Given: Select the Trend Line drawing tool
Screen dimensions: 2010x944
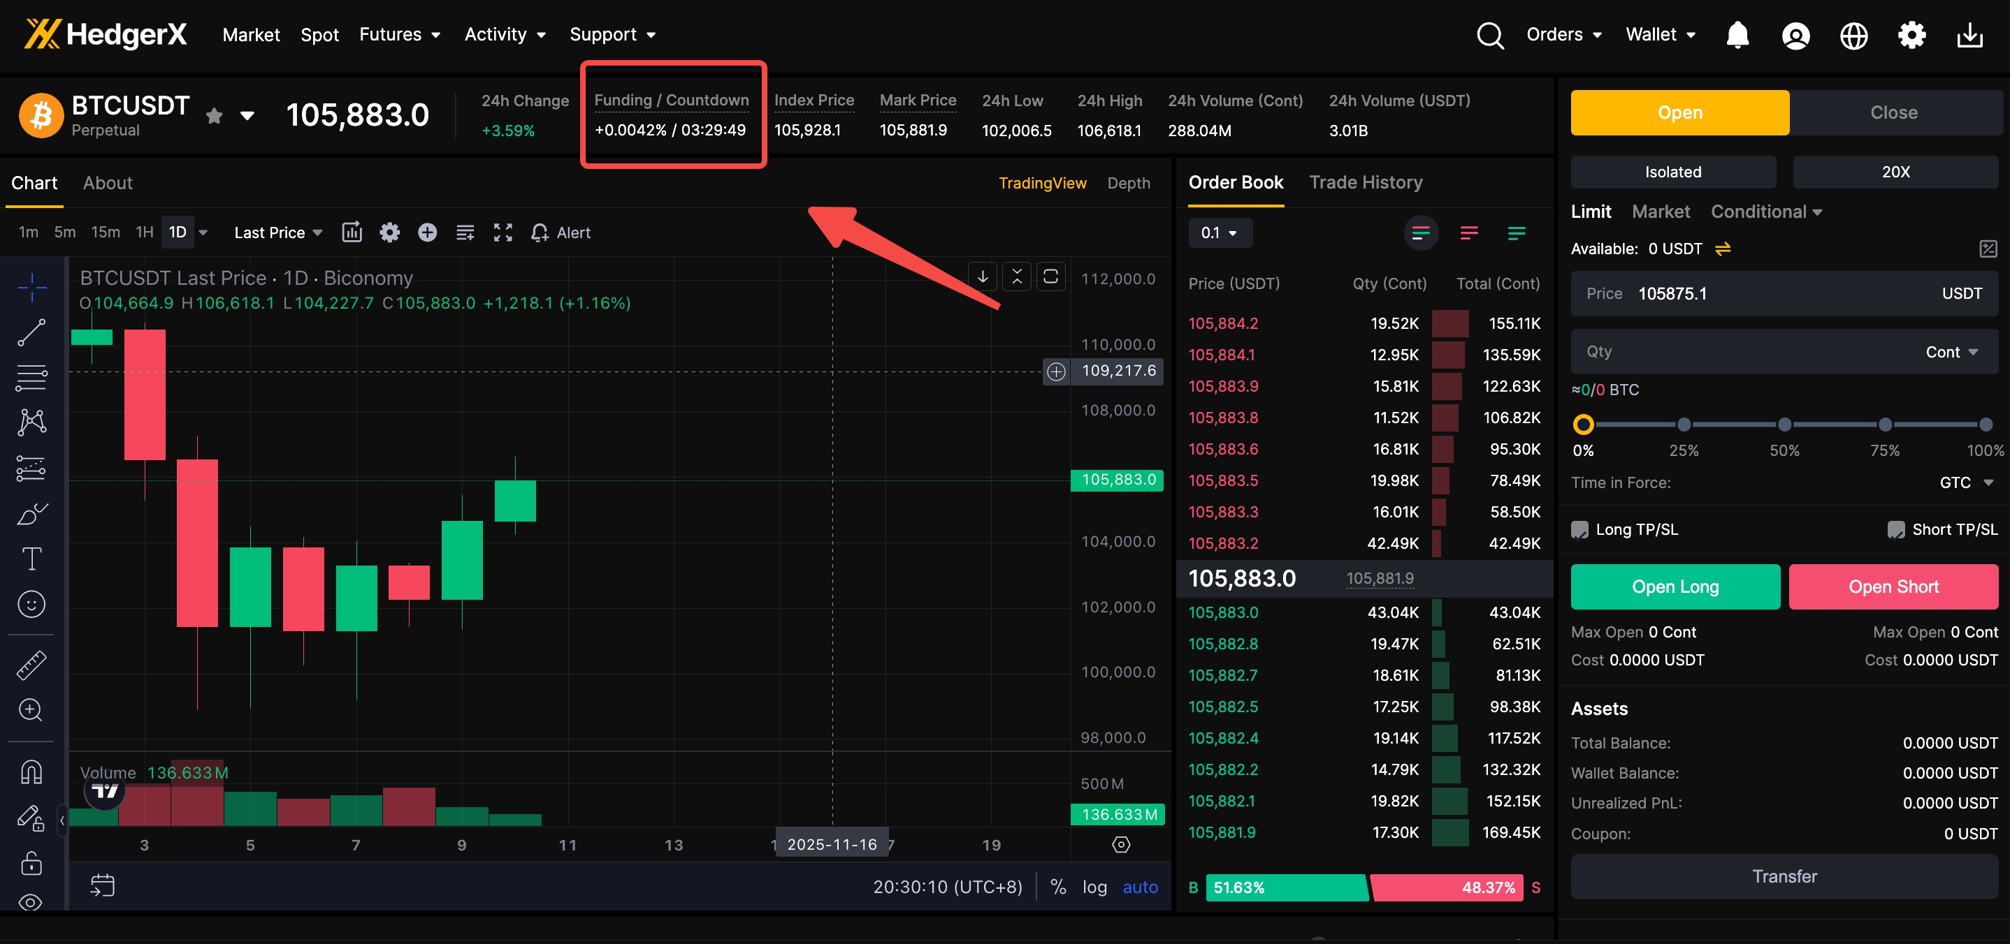Looking at the screenshot, I should click(31, 333).
